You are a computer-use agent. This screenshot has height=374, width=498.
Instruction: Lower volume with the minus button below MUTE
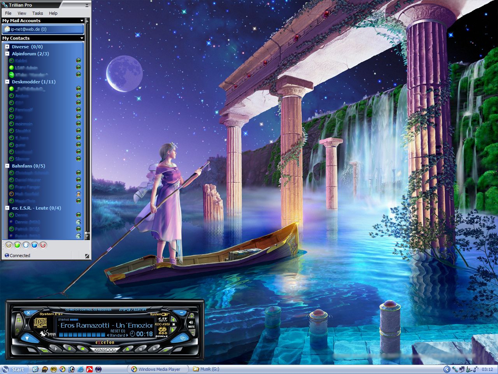pos(192,332)
